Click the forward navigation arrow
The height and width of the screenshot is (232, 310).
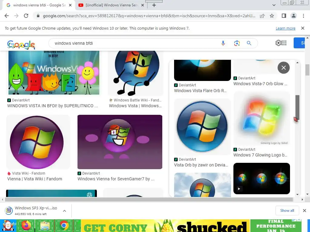point(16,16)
